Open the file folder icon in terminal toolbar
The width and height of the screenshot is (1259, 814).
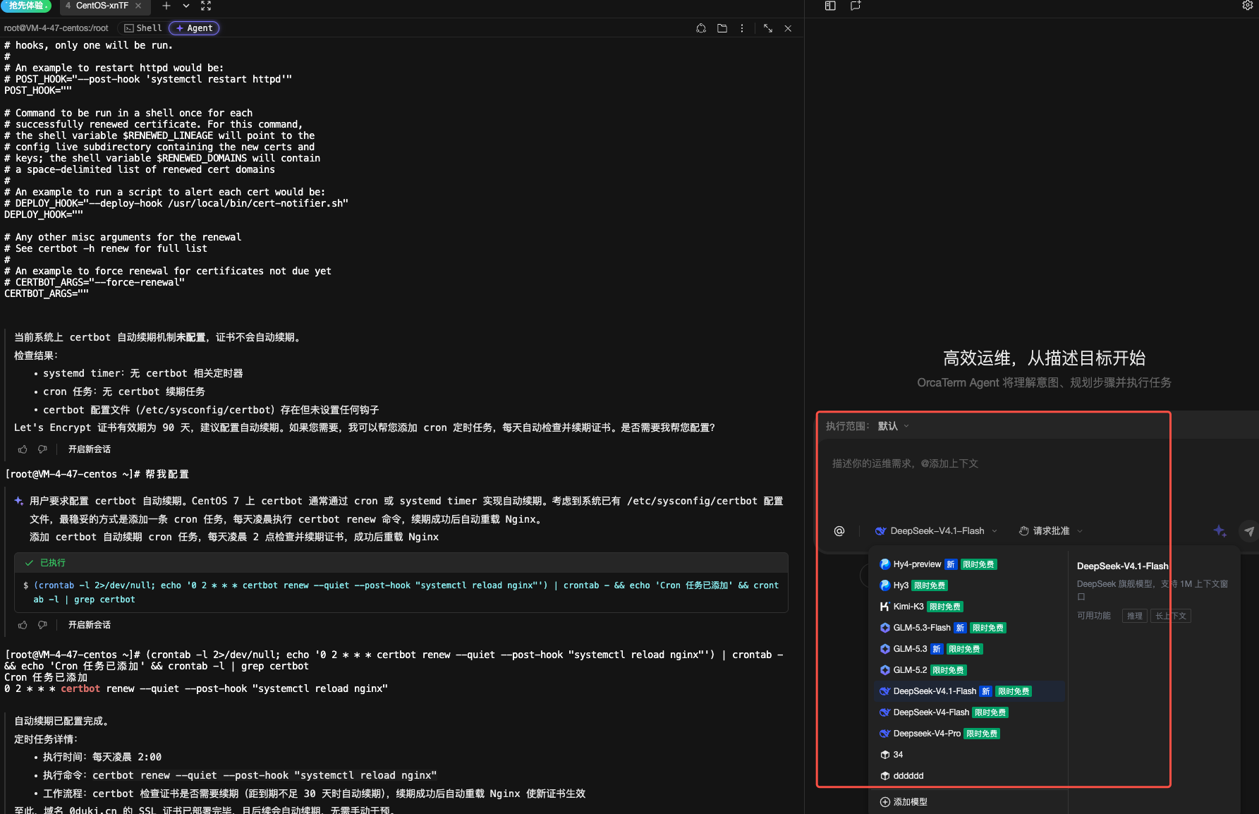tap(722, 28)
